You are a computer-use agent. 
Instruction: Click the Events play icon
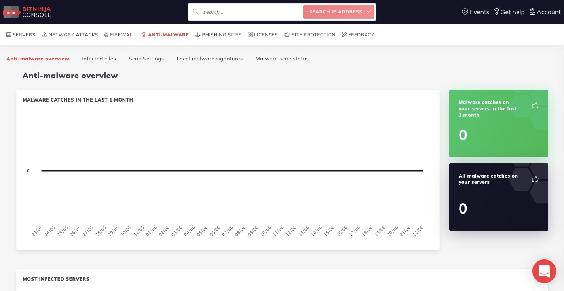[x=465, y=12]
